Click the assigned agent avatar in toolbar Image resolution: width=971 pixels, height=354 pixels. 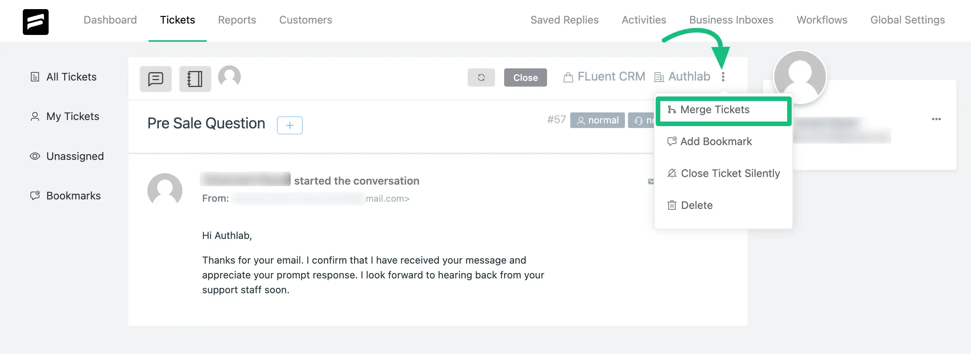[229, 76]
